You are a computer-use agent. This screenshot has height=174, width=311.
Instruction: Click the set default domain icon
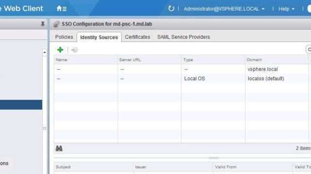point(74,50)
